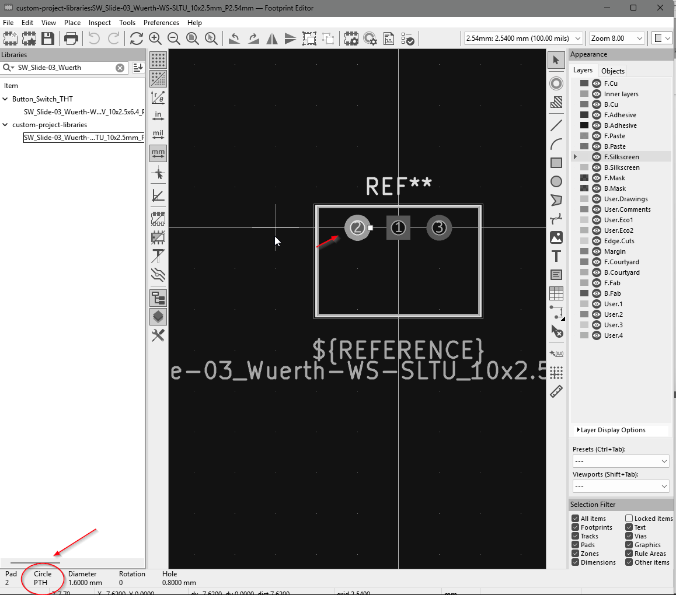Uncheck the All items filter
Image resolution: width=676 pixels, height=595 pixels.
pos(575,519)
